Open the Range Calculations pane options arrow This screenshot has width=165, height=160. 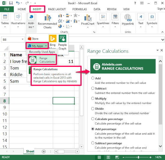(157, 50)
